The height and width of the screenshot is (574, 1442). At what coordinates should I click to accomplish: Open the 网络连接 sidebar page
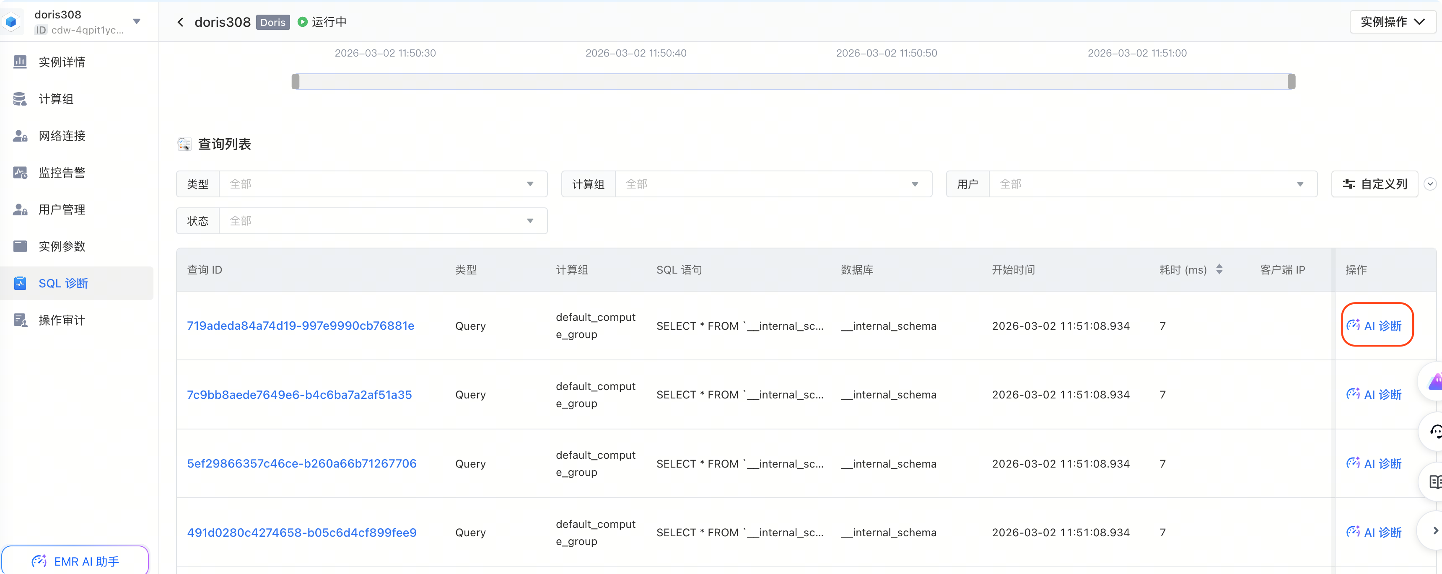62,136
